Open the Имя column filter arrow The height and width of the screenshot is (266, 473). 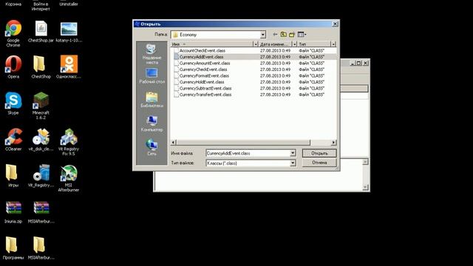tap(256, 44)
